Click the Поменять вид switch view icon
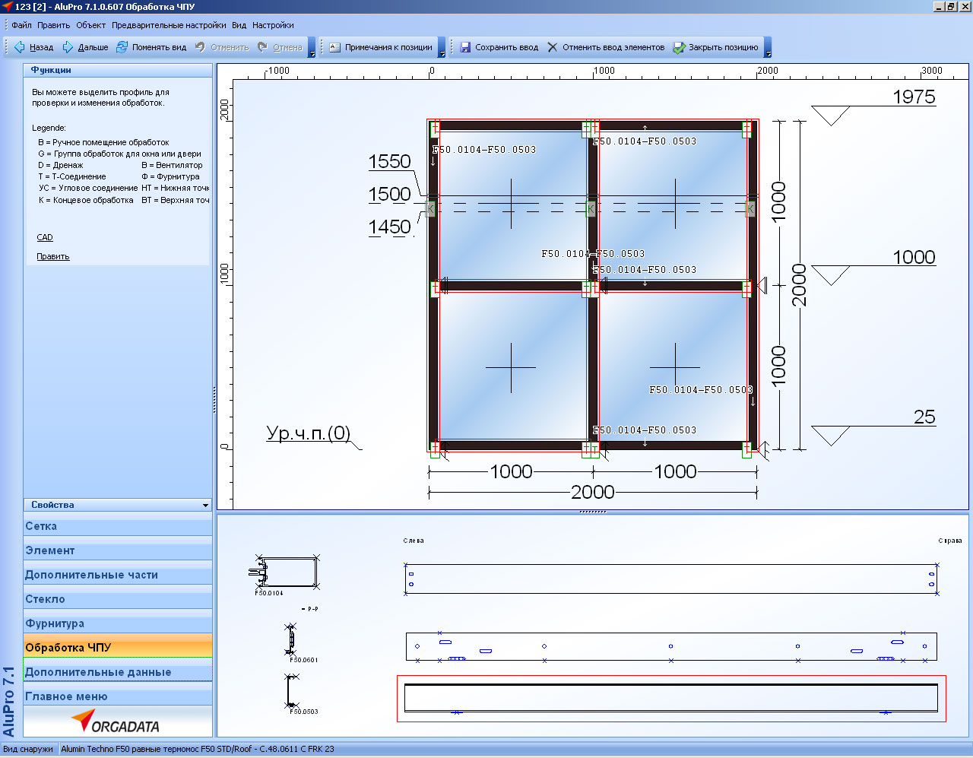Viewport: 973px width, 758px height. click(122, 47)
